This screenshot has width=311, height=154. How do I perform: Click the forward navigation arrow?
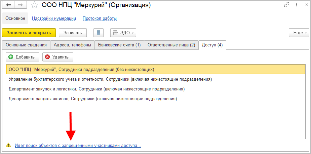[20, 5]
